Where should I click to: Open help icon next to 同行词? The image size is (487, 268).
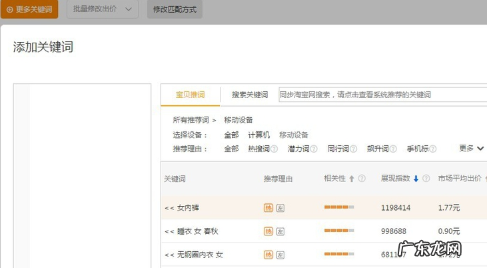(x=354, y=149)
